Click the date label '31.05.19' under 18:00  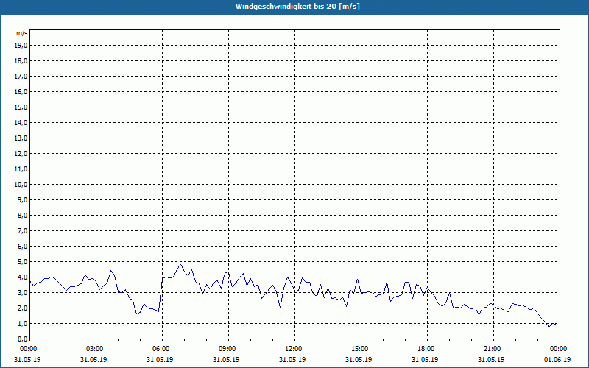click(425, 360)
